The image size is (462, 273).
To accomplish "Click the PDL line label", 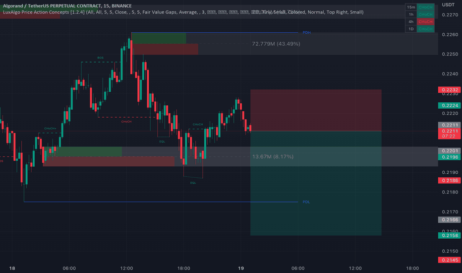I will tap(306, 202).
